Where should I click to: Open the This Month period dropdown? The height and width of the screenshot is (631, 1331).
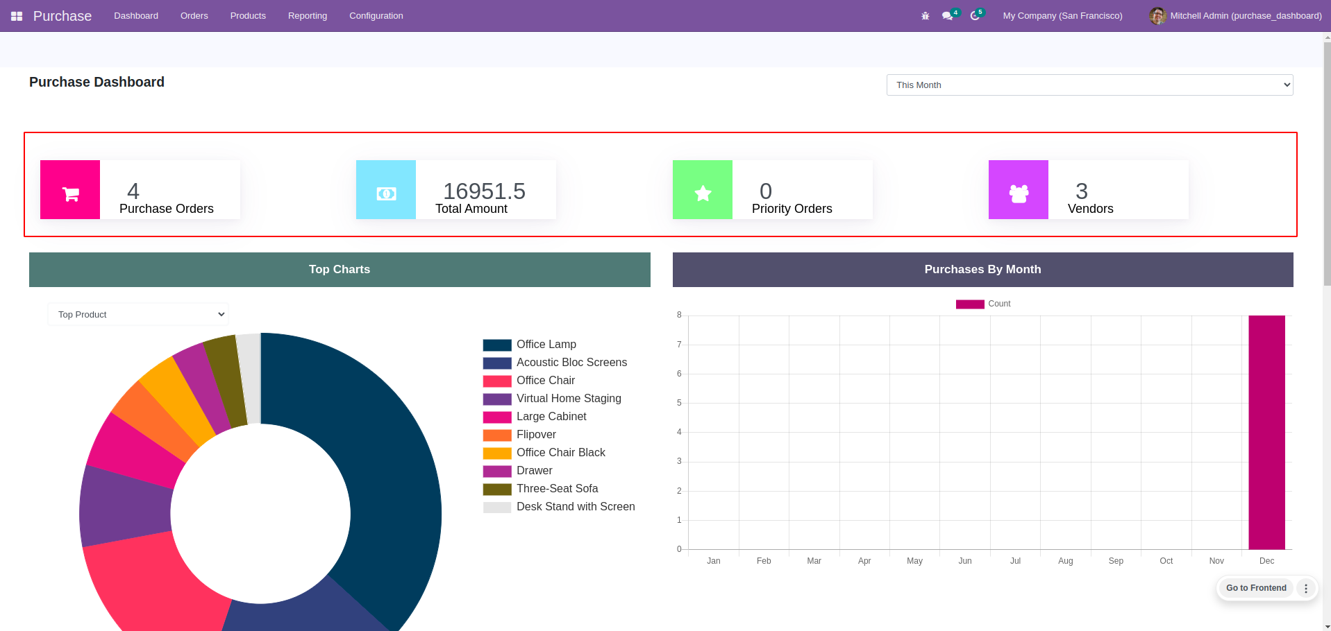1089,85
